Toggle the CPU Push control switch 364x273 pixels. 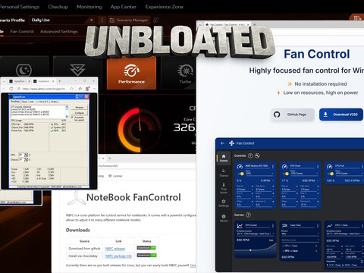(286, 174)
